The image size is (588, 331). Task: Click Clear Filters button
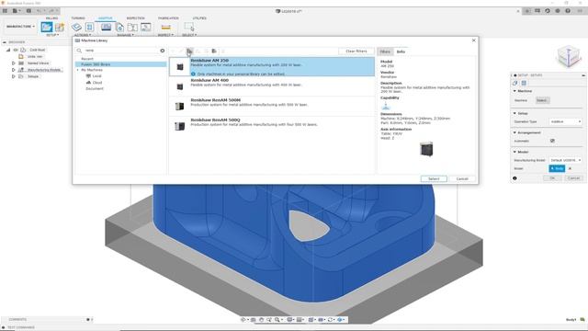click(x=356, y=51)
